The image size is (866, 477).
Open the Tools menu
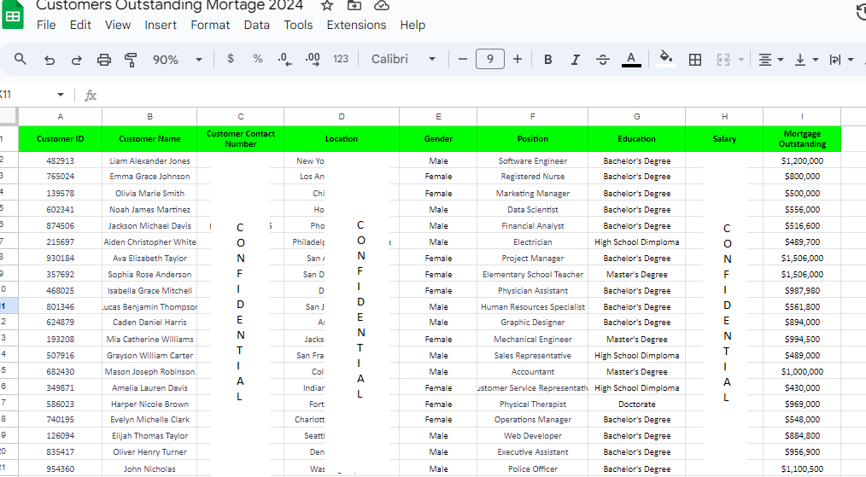[298, 25]
